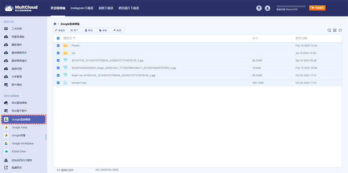Click the search magnifier icon
The height and width of the screenshot is (173, 348).
point(329,30)
